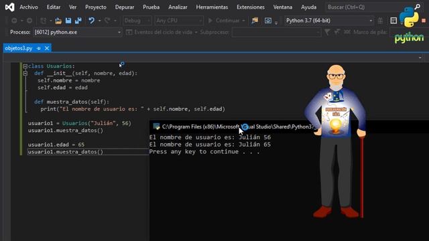Open the Extensiones menu

(x=251, y=7)
